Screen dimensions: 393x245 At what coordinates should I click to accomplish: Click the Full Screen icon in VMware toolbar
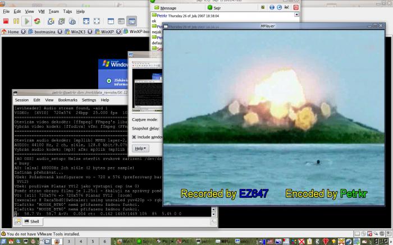[86, 21]
